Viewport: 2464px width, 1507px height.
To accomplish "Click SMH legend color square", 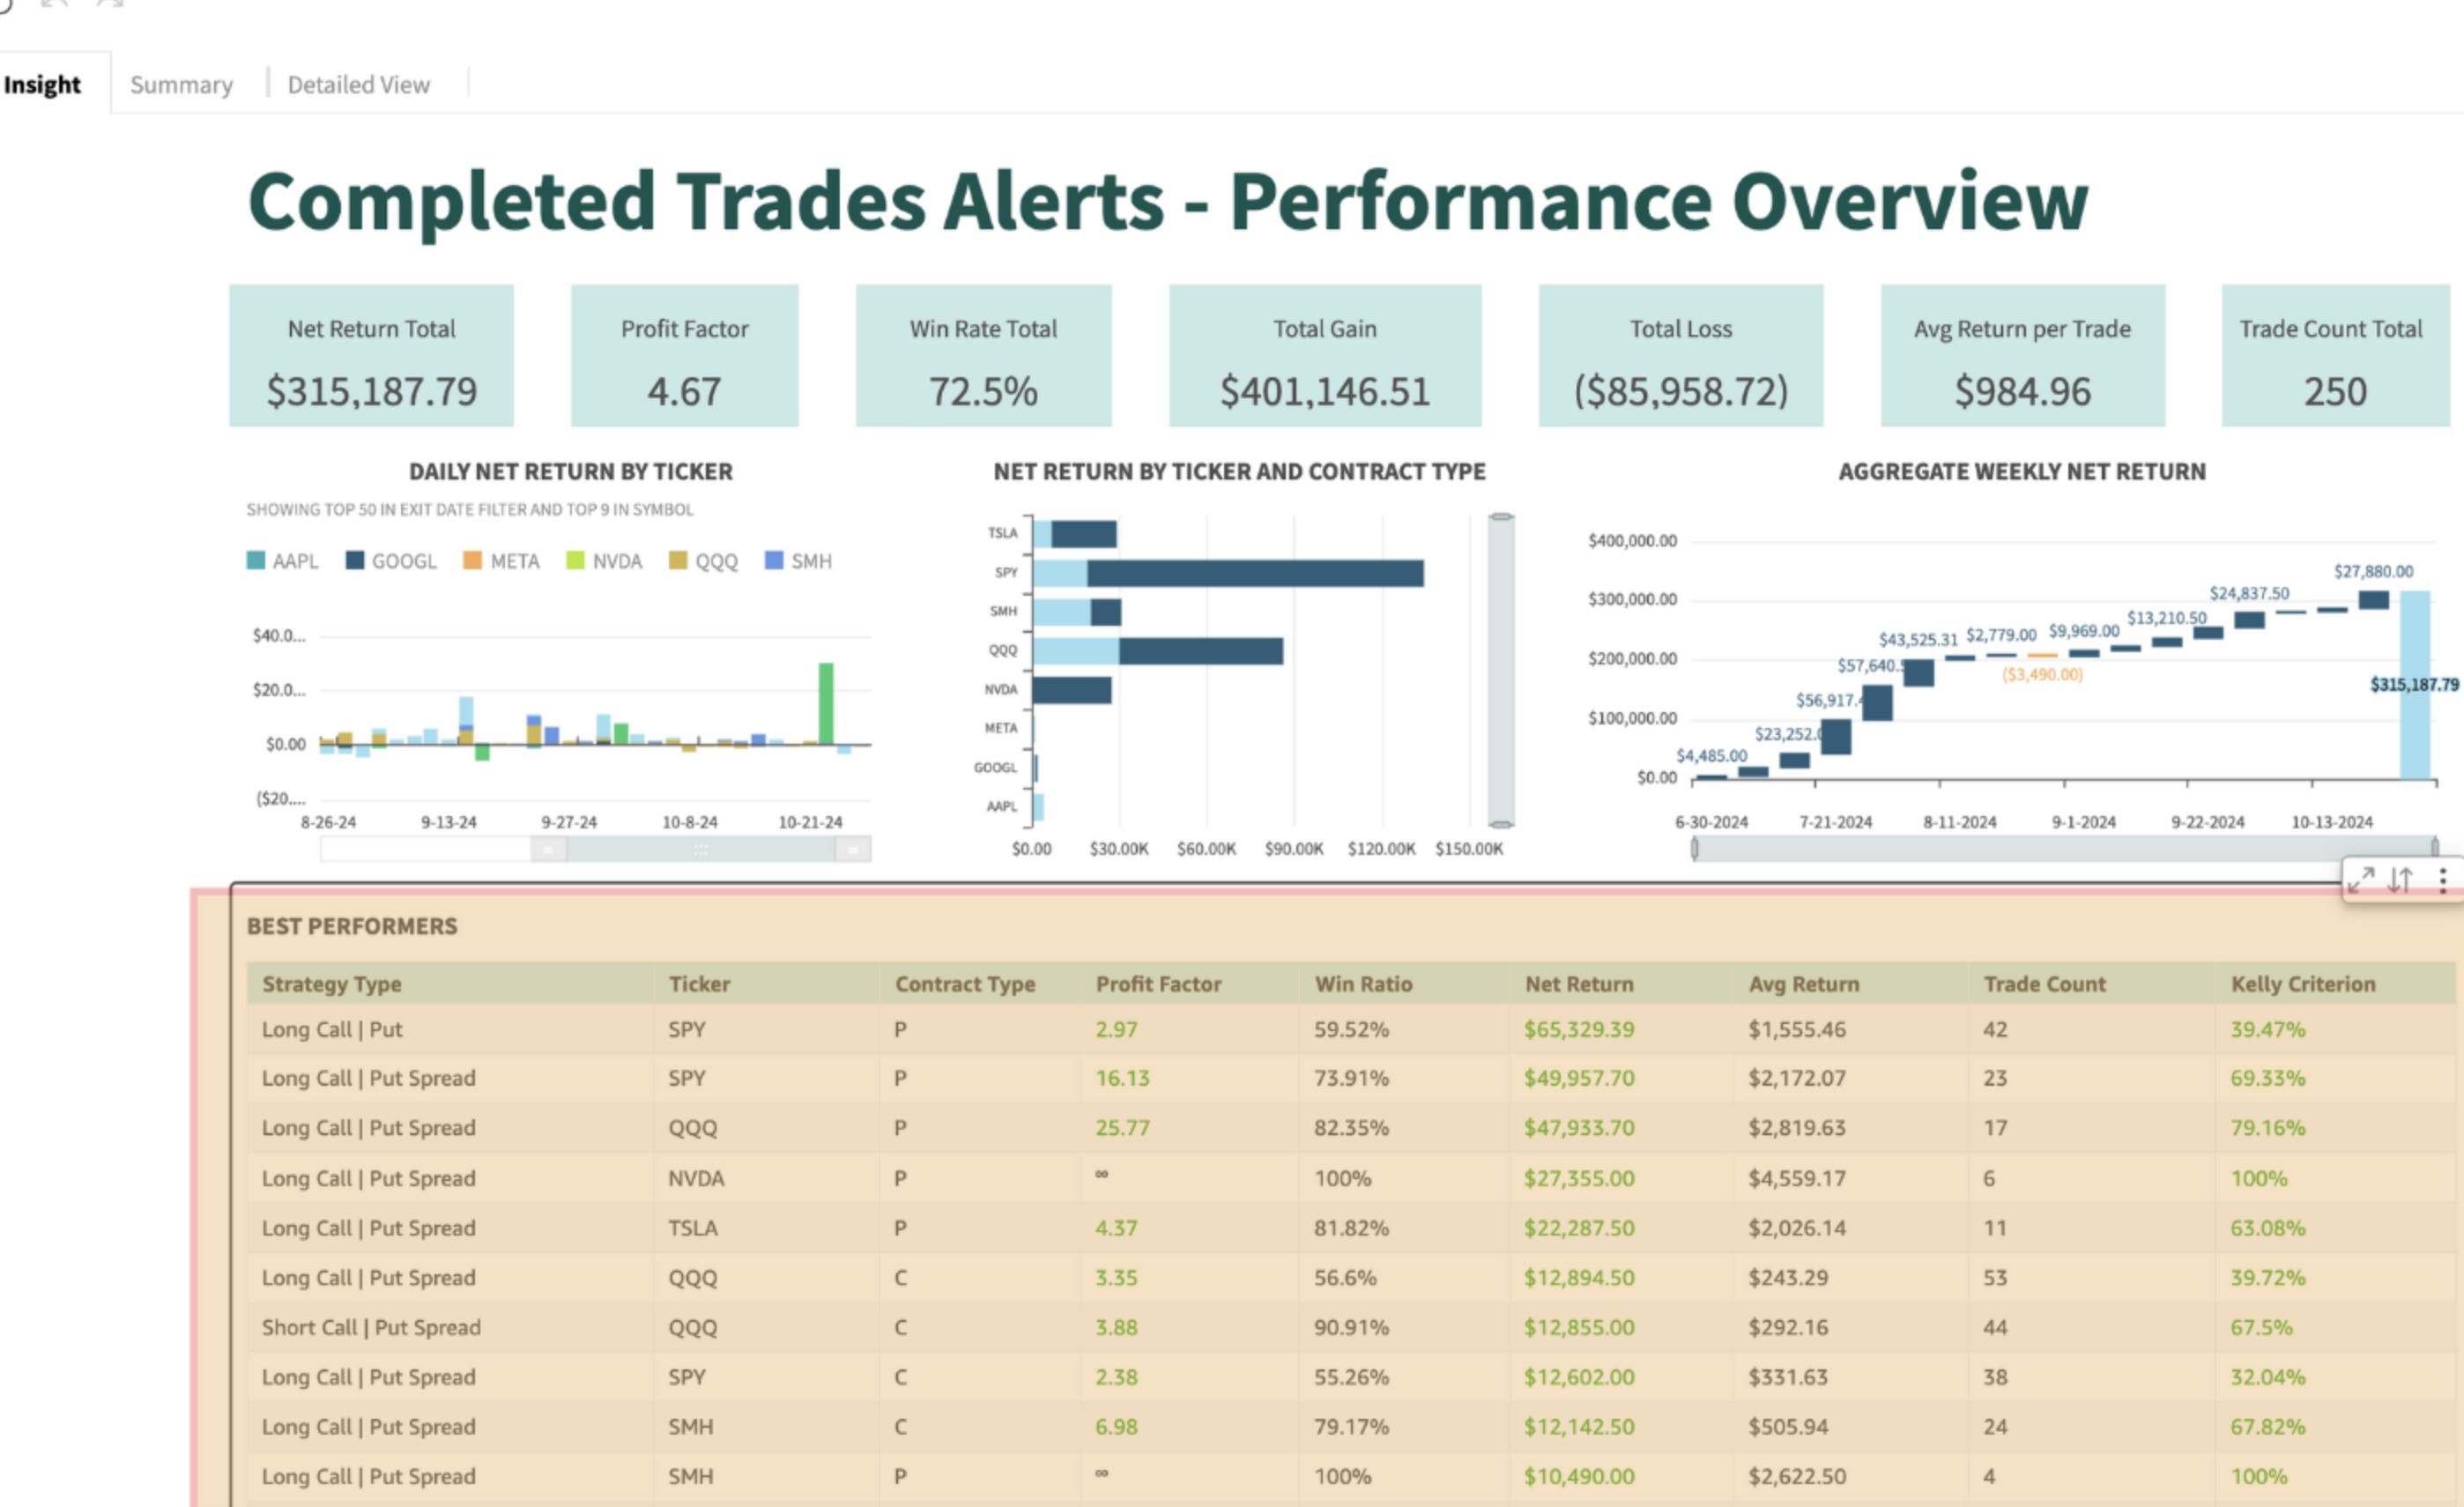I will coord(774,561).
